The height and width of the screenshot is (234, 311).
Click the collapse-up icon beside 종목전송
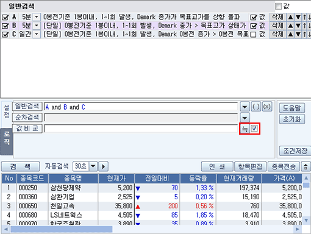click(306, 167)
